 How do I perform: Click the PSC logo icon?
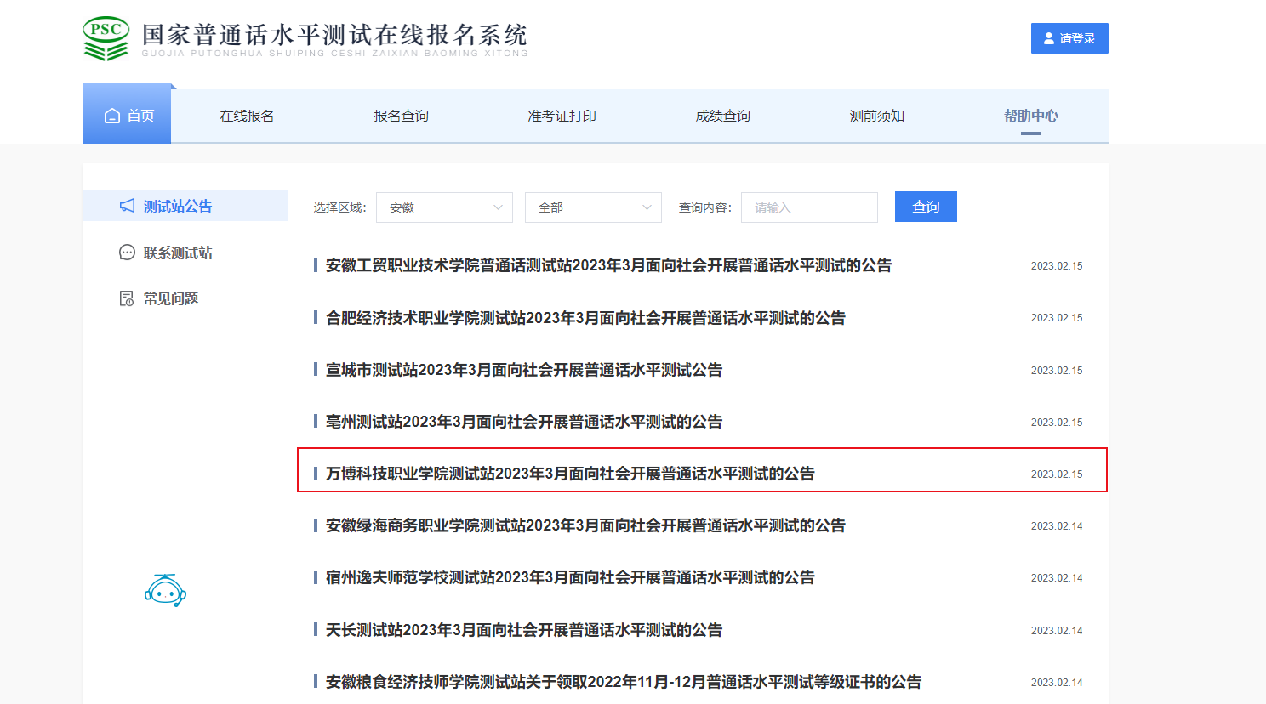tap(105, 38)
